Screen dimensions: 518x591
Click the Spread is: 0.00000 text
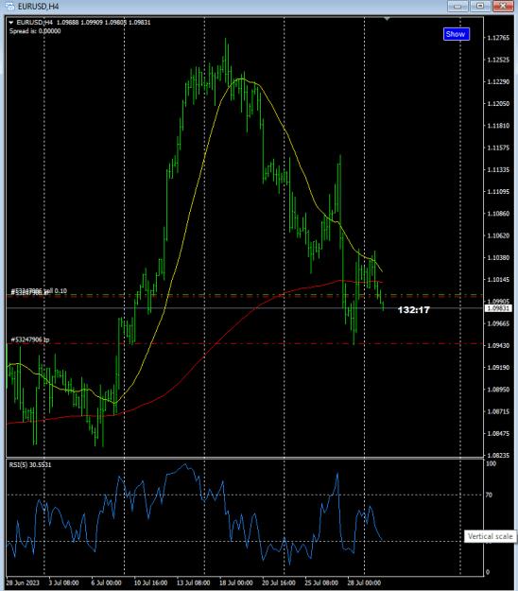(35, 31)
